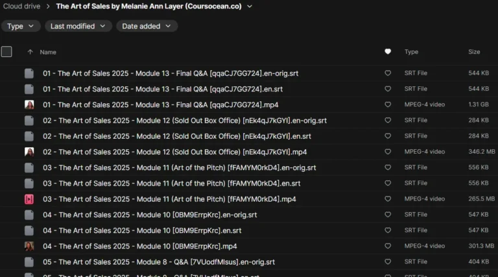Image resolution: width=498 pixels, height=277 pixels.
Task: Favorite Module 11 Art of the Pitch en.srt
Action: pyautogui.click(x=388, y=184)
